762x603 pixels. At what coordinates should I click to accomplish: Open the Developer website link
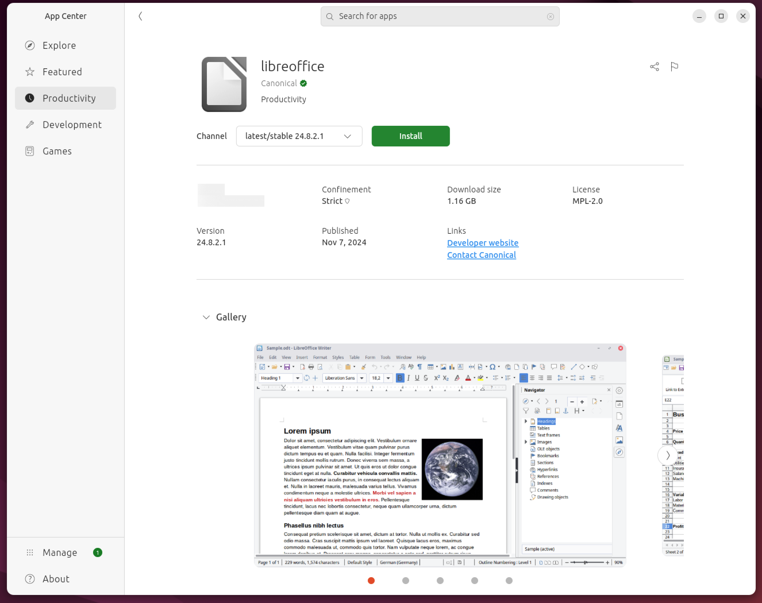click(x=482, y=243)
